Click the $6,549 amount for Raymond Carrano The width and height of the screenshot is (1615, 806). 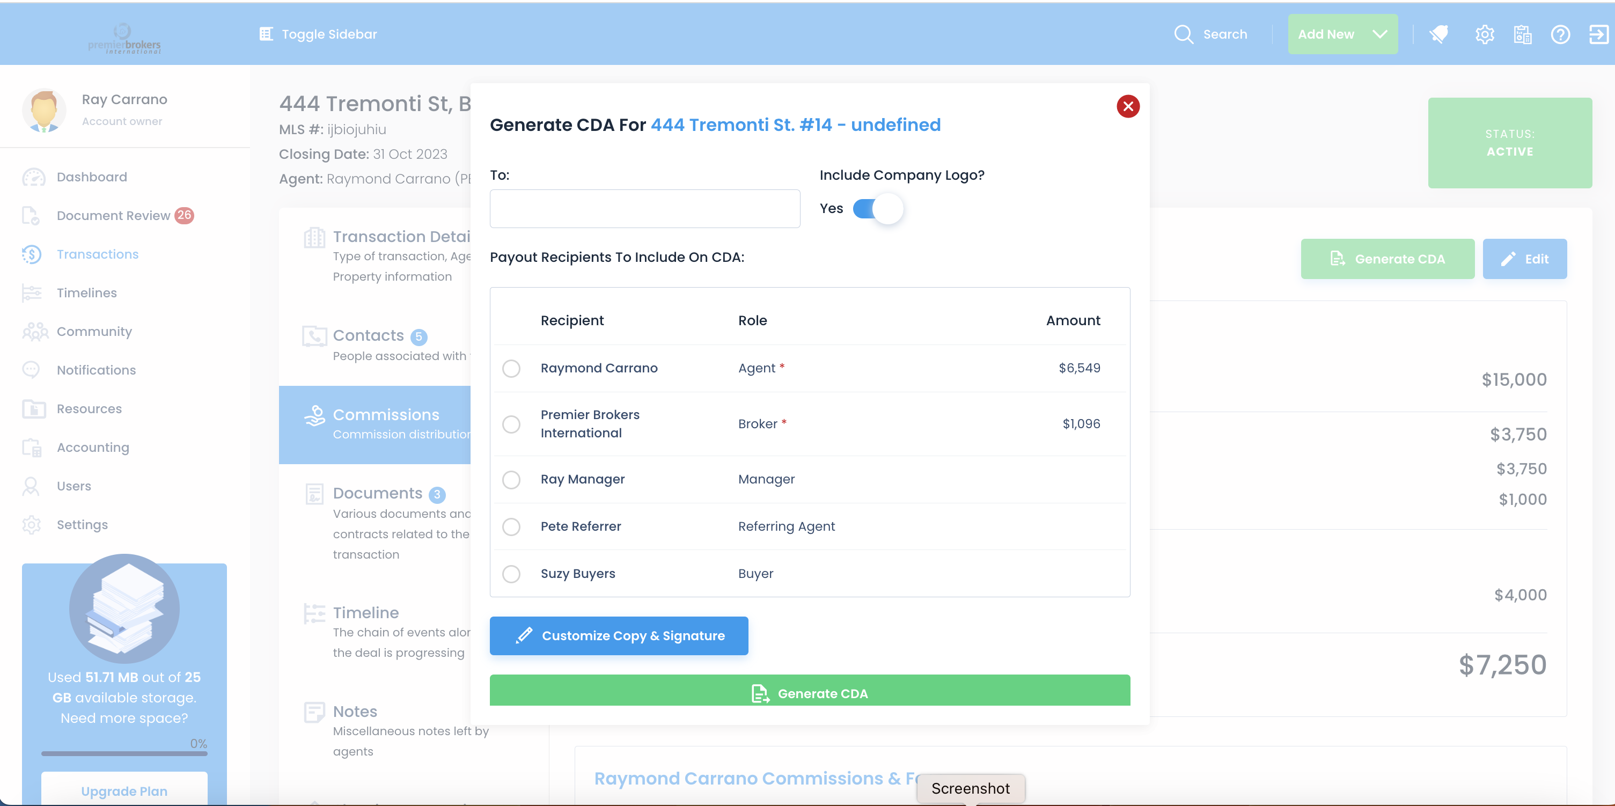1080,368
